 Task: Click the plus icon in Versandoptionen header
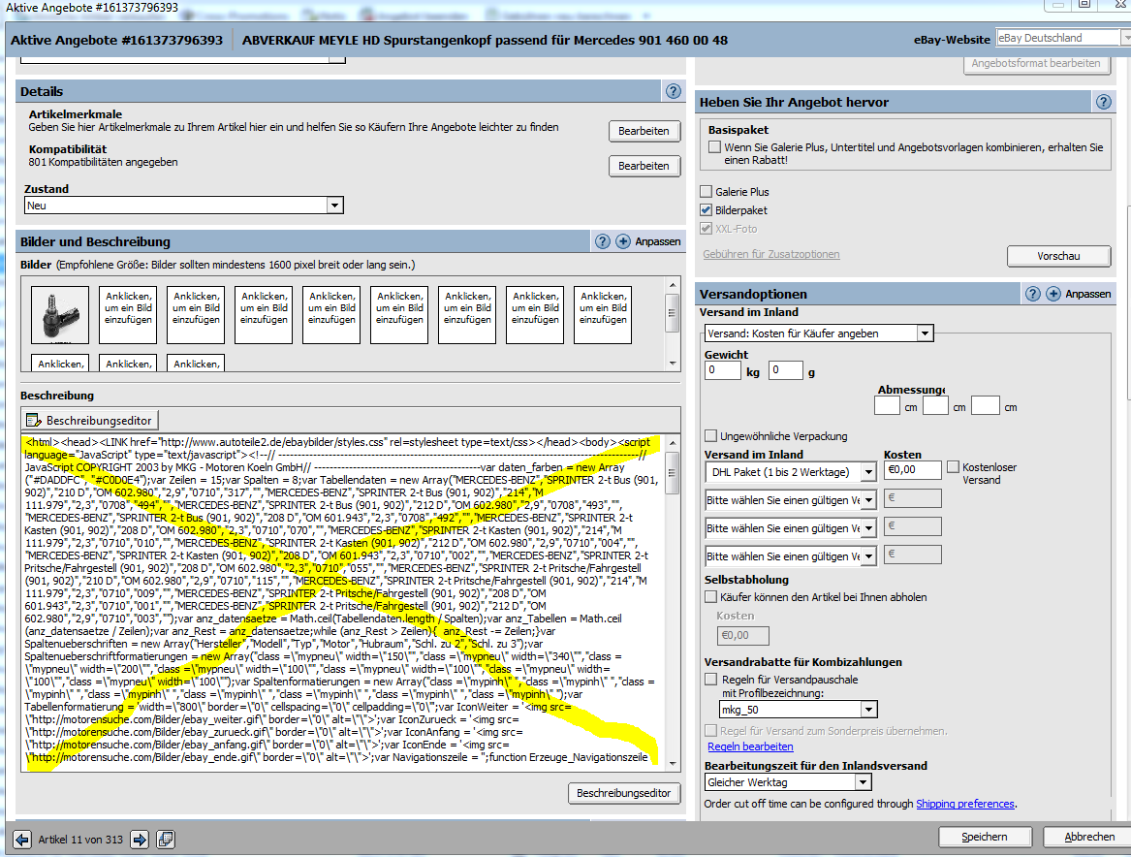click(1053, 294)
